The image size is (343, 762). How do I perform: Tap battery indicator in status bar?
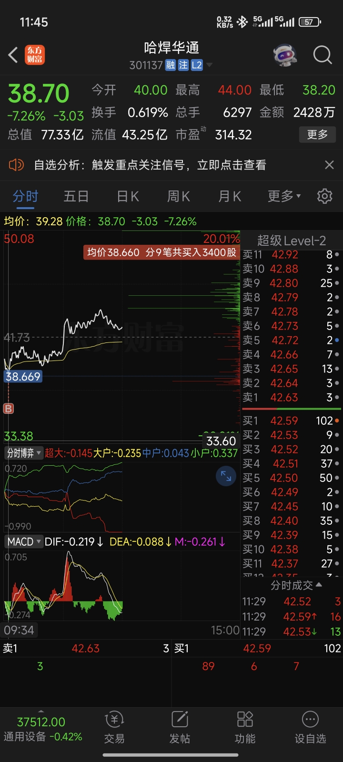point(310,22)
